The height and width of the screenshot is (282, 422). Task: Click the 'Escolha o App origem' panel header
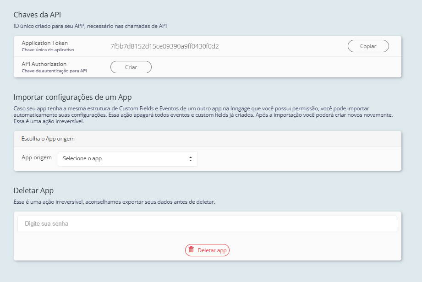pyautogui.click(x=48, y=138)
